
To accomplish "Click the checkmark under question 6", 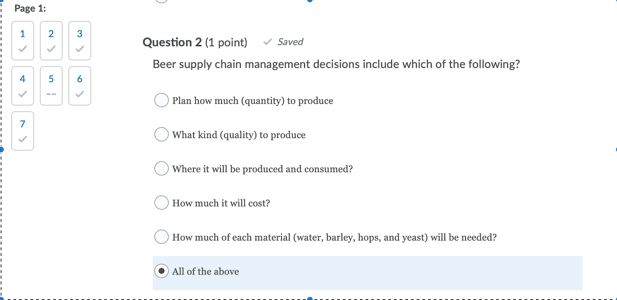I will coord(80,94).
